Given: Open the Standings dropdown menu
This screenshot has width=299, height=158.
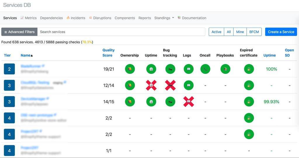Looking at the screenshot, I should (164, 18).
